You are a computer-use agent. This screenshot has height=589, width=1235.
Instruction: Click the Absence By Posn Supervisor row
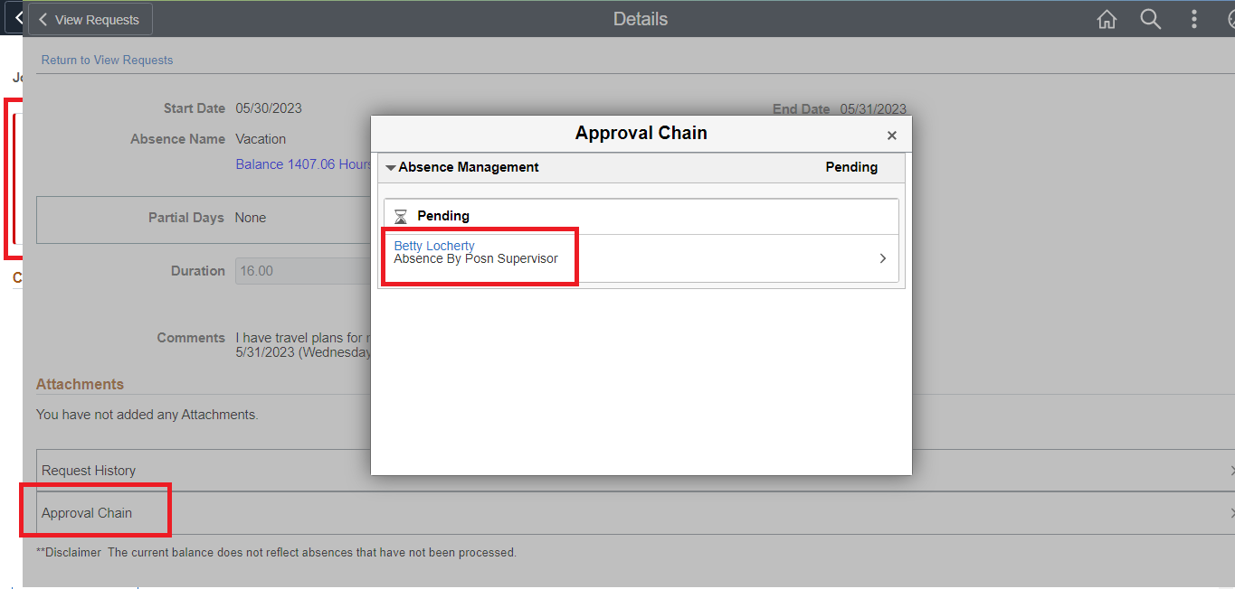pos(478,258)
